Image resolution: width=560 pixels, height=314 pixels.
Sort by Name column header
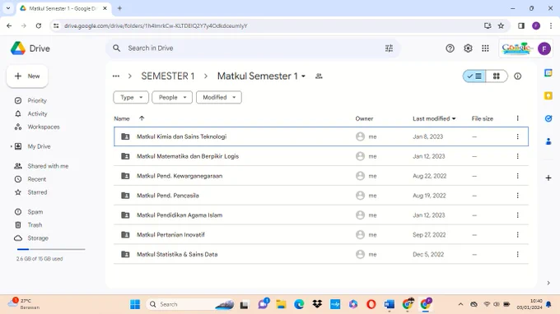(x=122, y=118)
